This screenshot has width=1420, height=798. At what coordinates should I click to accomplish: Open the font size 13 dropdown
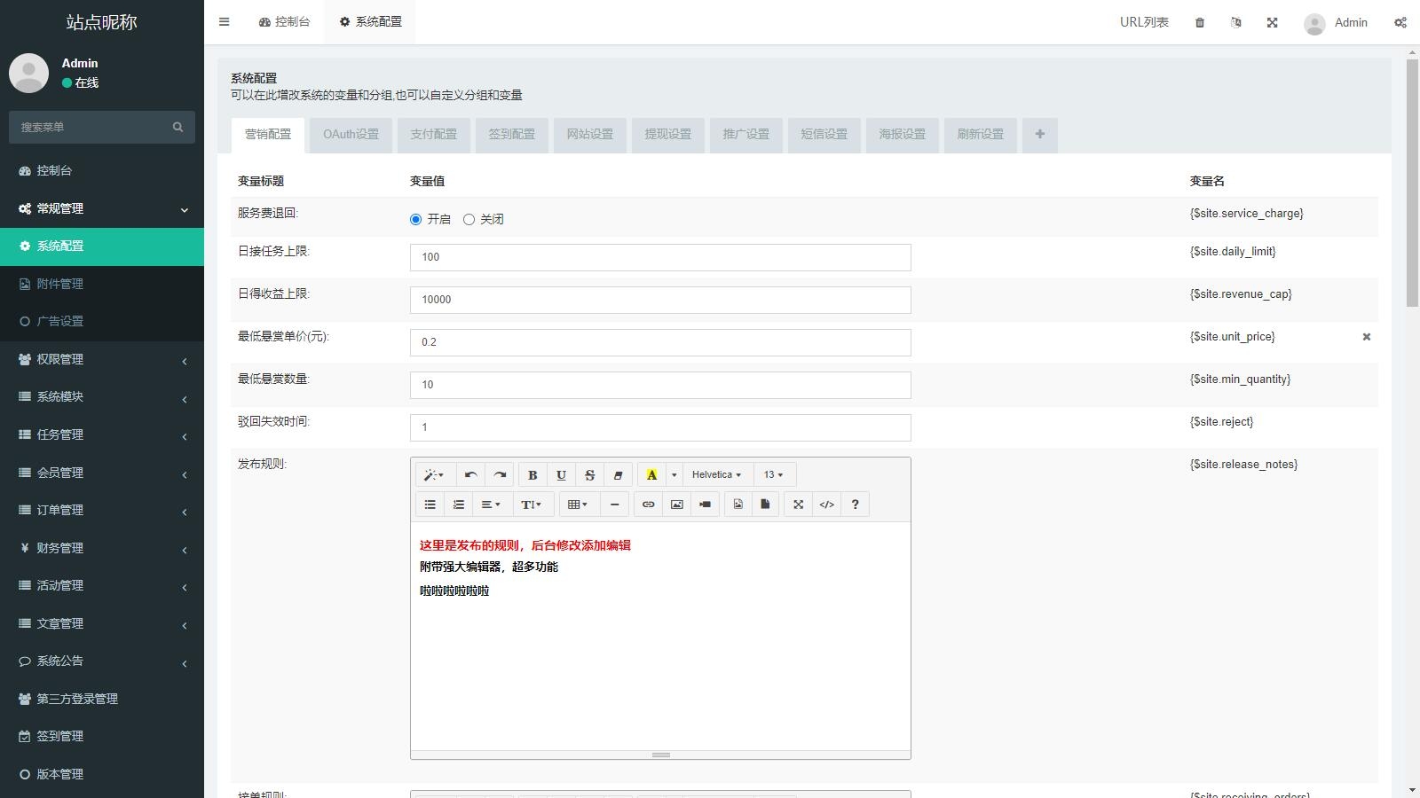(773, 475)
